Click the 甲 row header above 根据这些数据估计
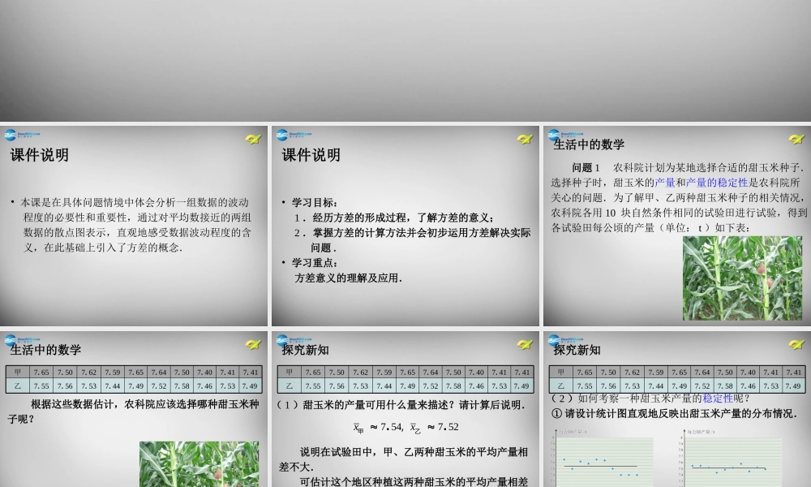The height and width of the screenshot is (487, 811). click(x=18, y=372)
